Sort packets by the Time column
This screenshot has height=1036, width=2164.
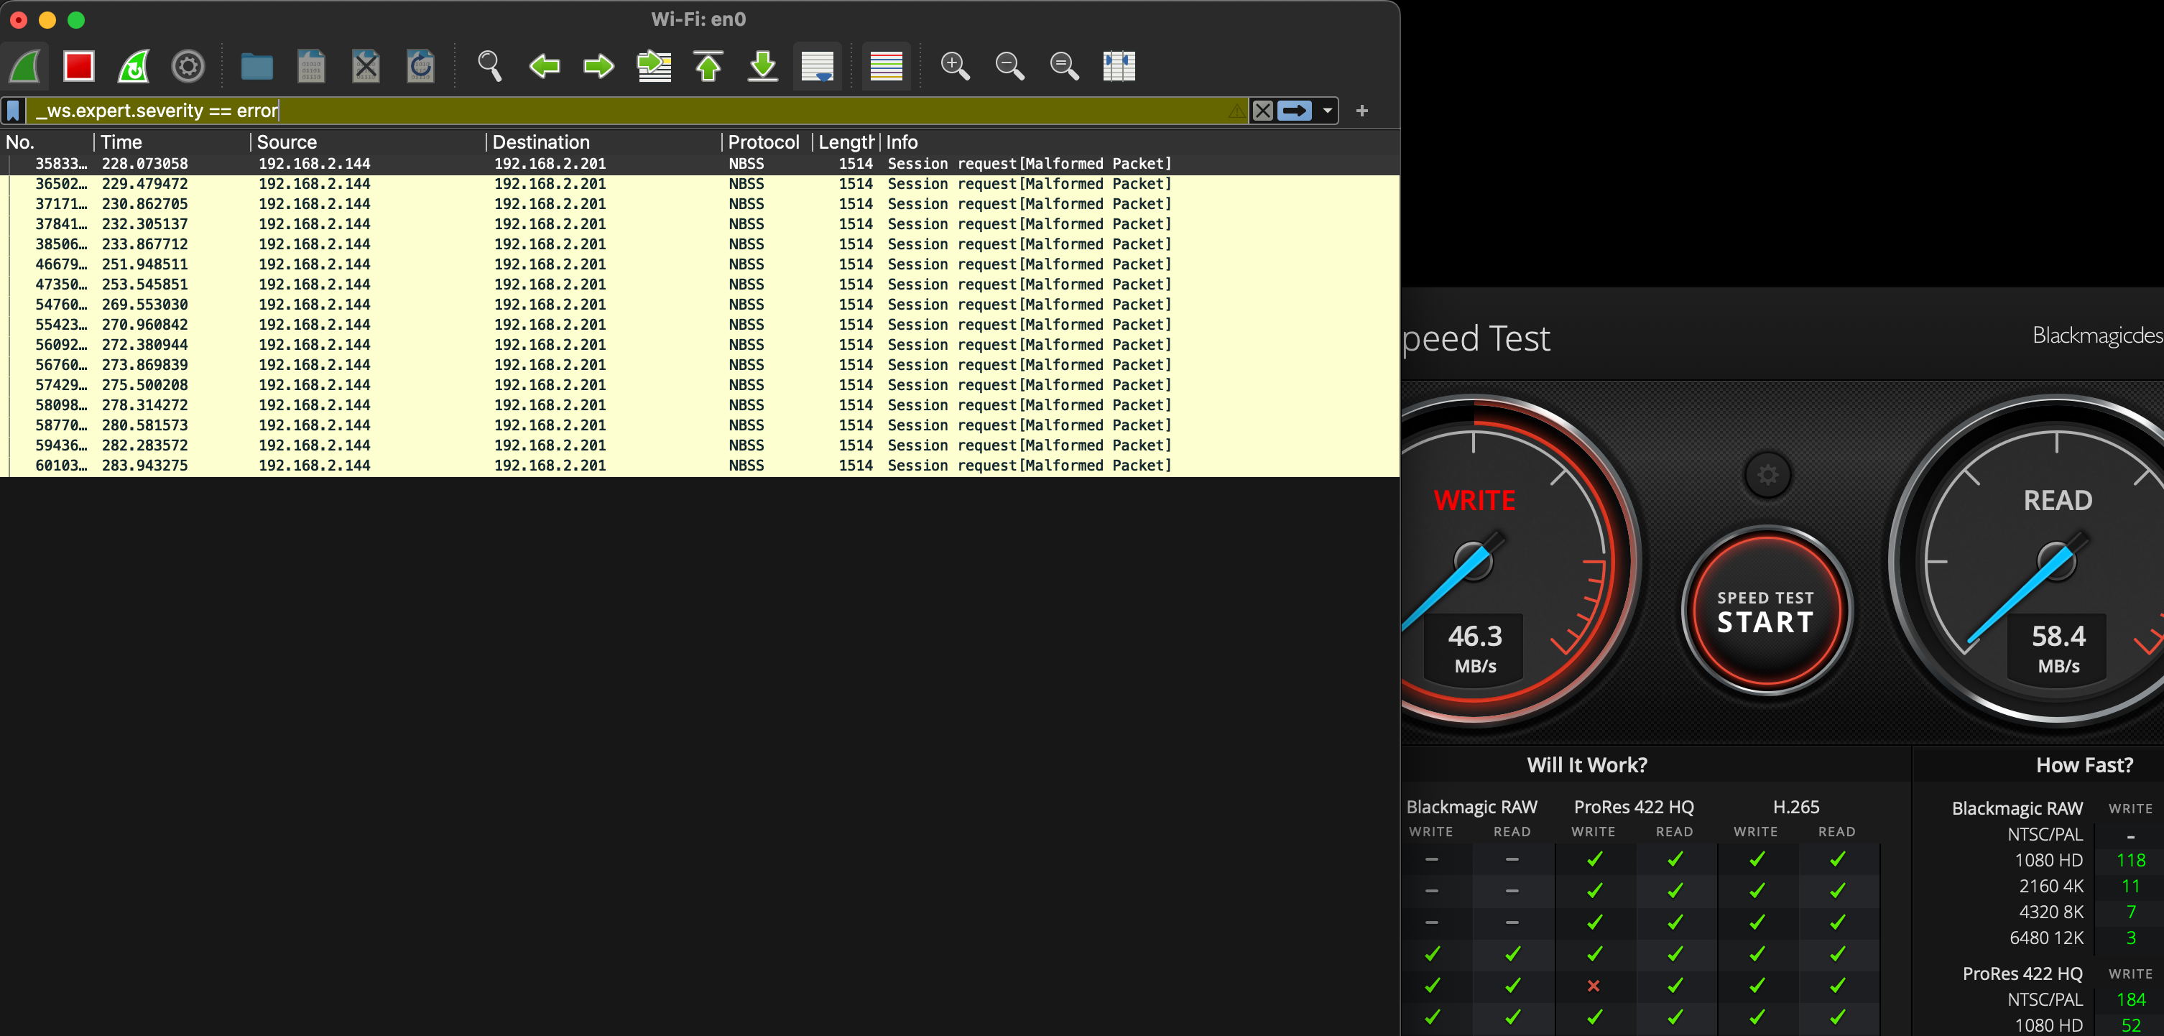pos(122,142)
